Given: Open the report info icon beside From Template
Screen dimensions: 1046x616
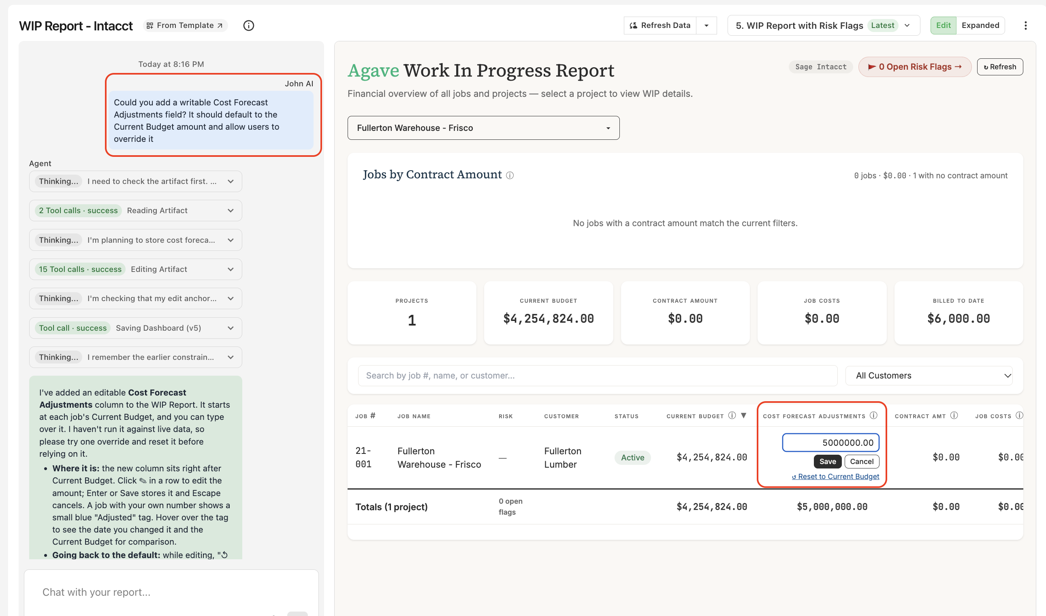Looking at the screenshot, I should point(249,25).
